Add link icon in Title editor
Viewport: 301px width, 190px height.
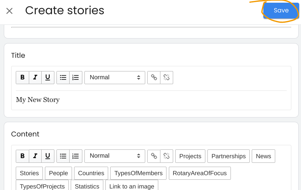click(154, 77)
